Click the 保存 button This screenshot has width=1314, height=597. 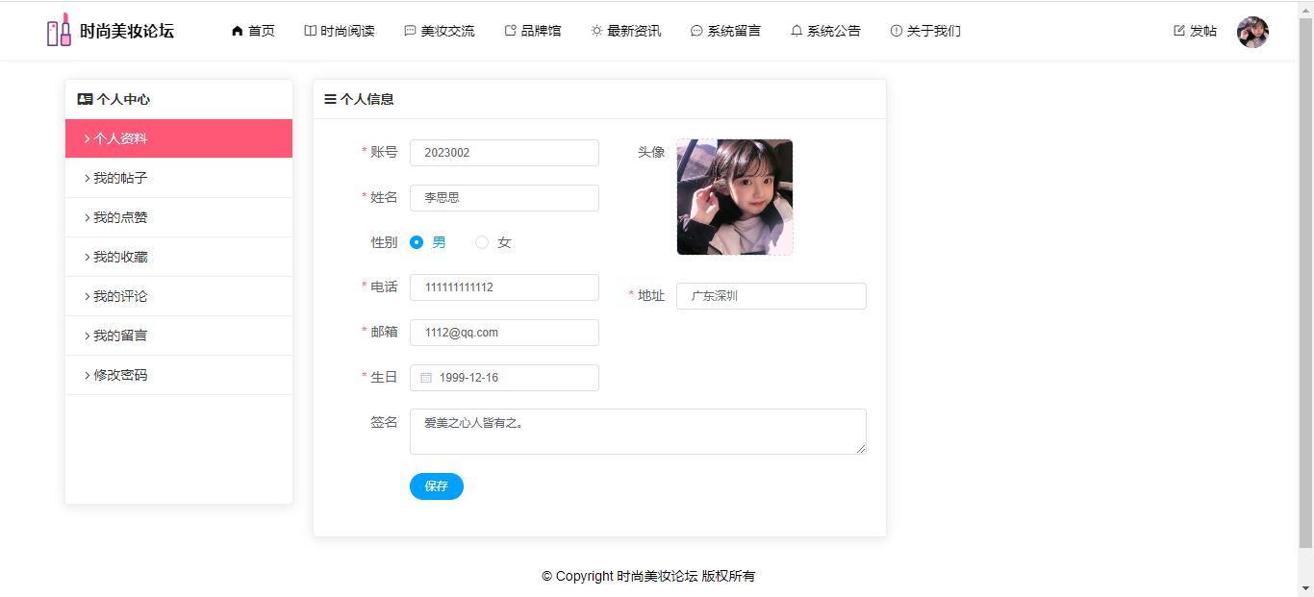(437, 486)
